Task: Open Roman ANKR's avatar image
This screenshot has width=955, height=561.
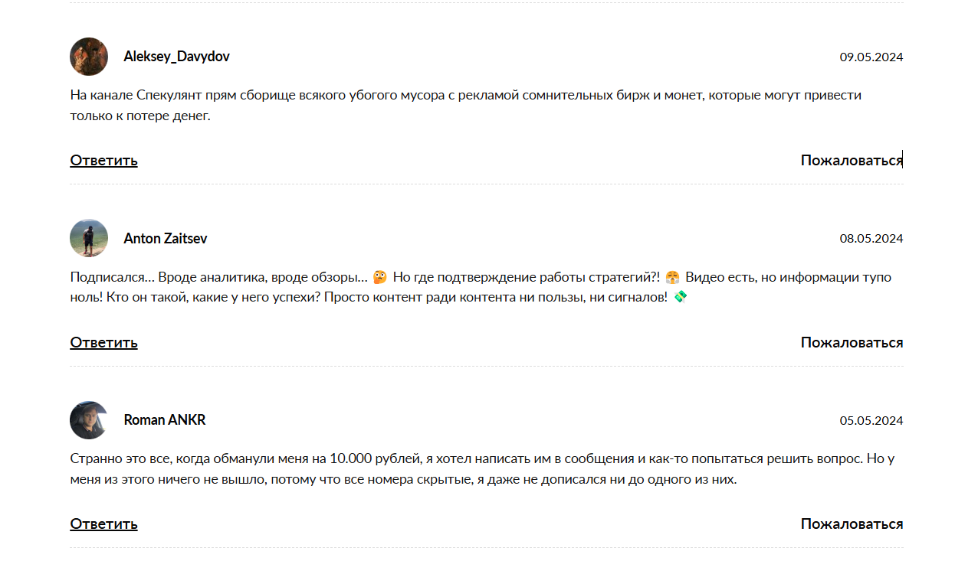Action: [89, 420]
